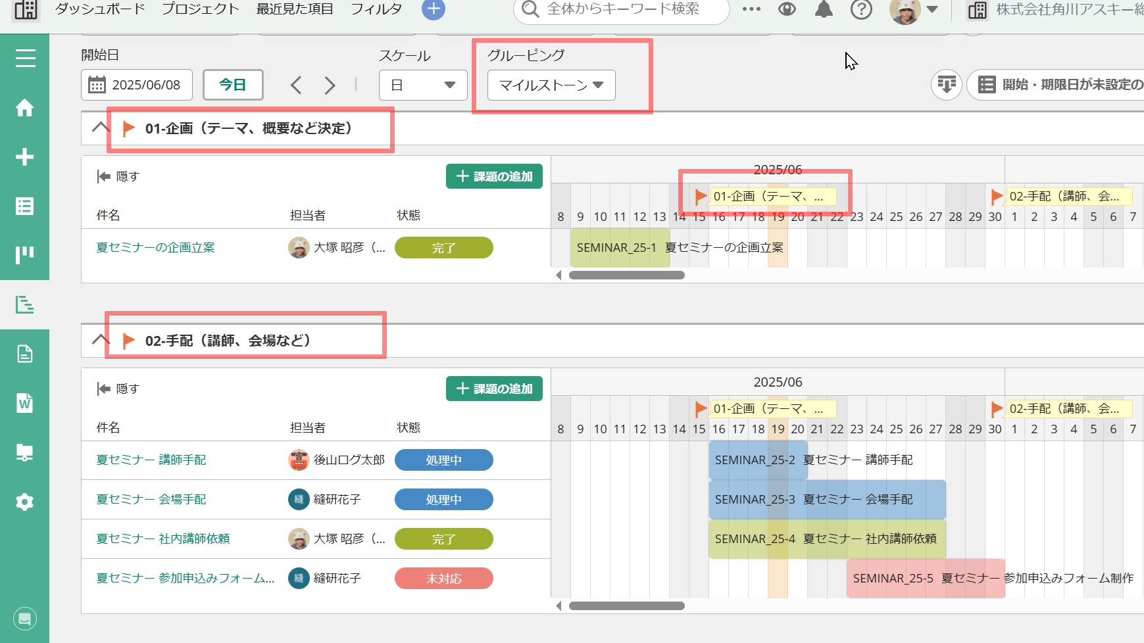
Task: Click the SEMINAR_25-1 Gantt bar
Action: 620,248
